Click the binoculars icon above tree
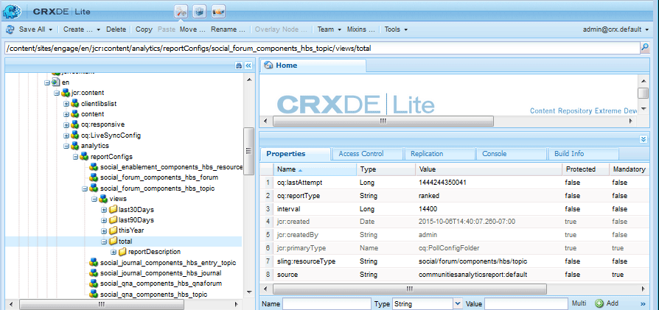 click(x=239, y=66)
